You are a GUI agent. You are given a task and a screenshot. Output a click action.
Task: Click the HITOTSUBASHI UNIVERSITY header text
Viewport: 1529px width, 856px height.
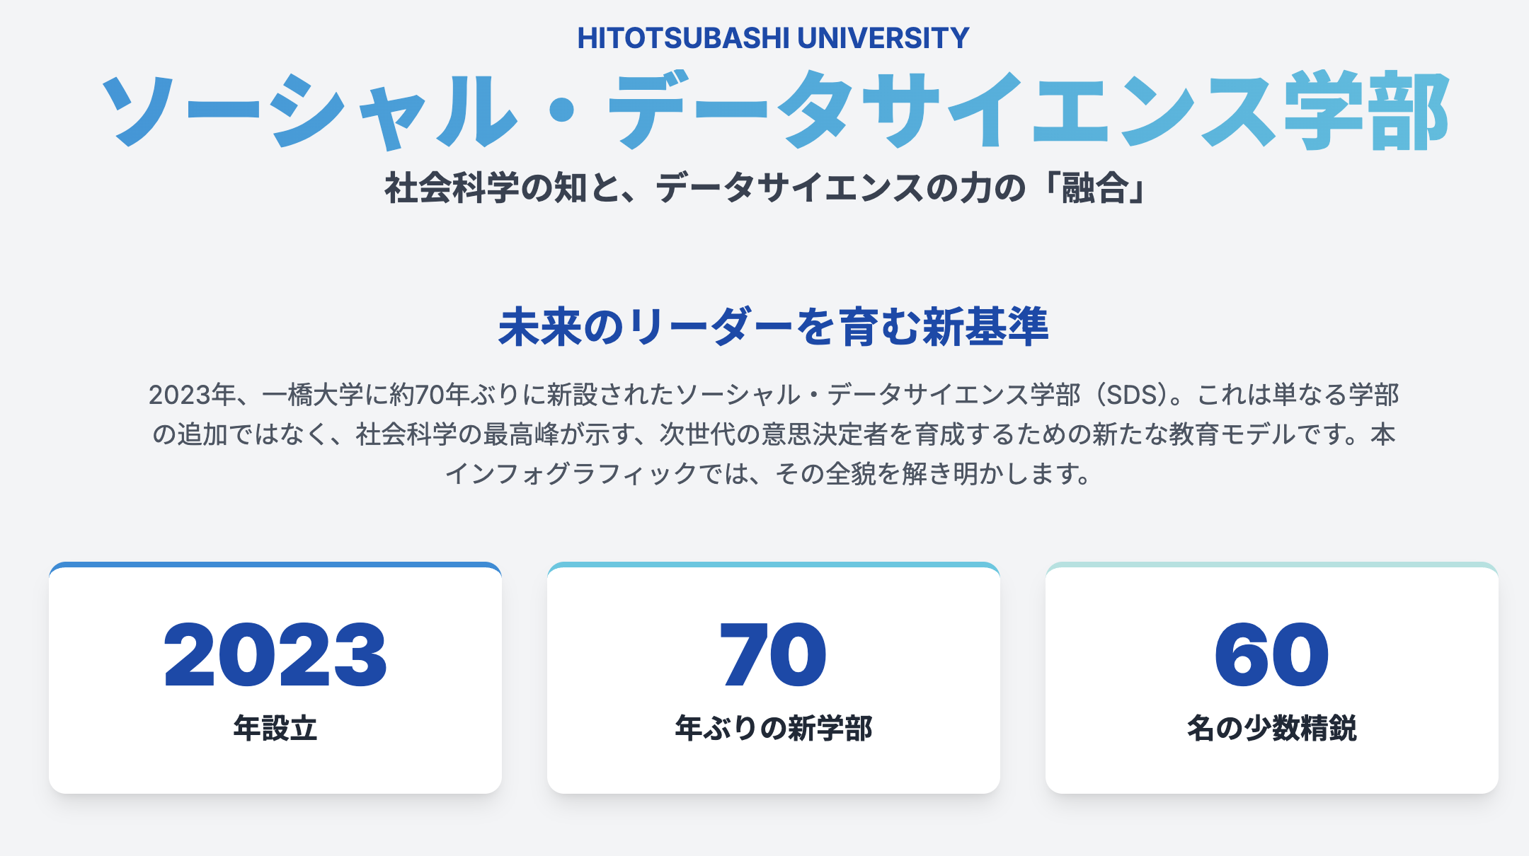tap(773, 38)
